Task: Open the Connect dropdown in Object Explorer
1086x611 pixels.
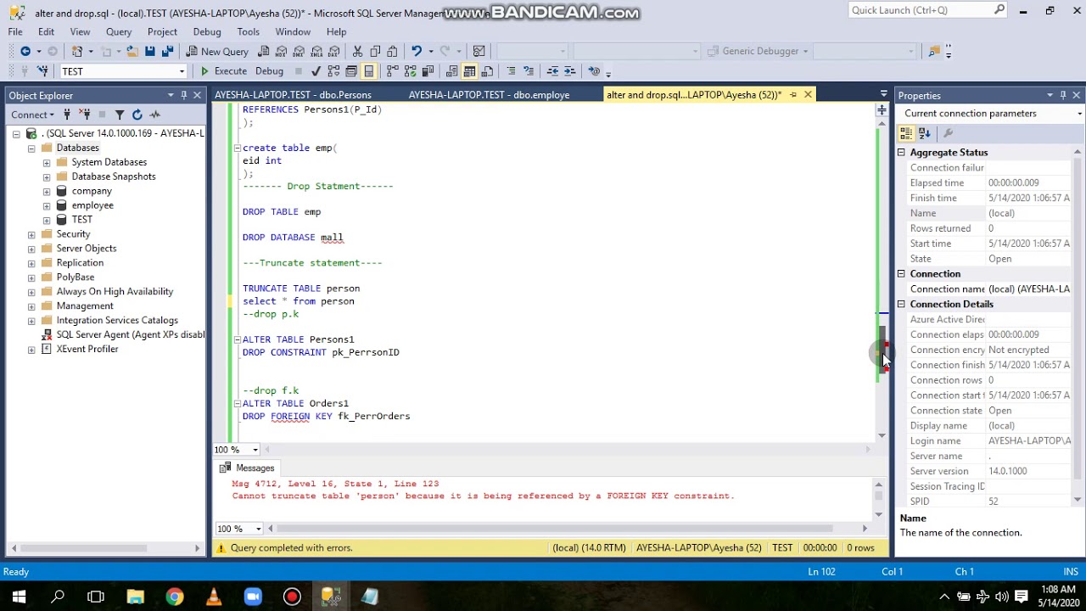Action: 33,115
